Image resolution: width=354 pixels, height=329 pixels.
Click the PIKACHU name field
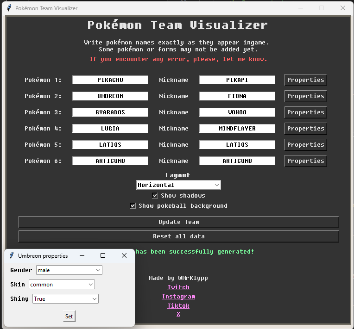[110, 80]
